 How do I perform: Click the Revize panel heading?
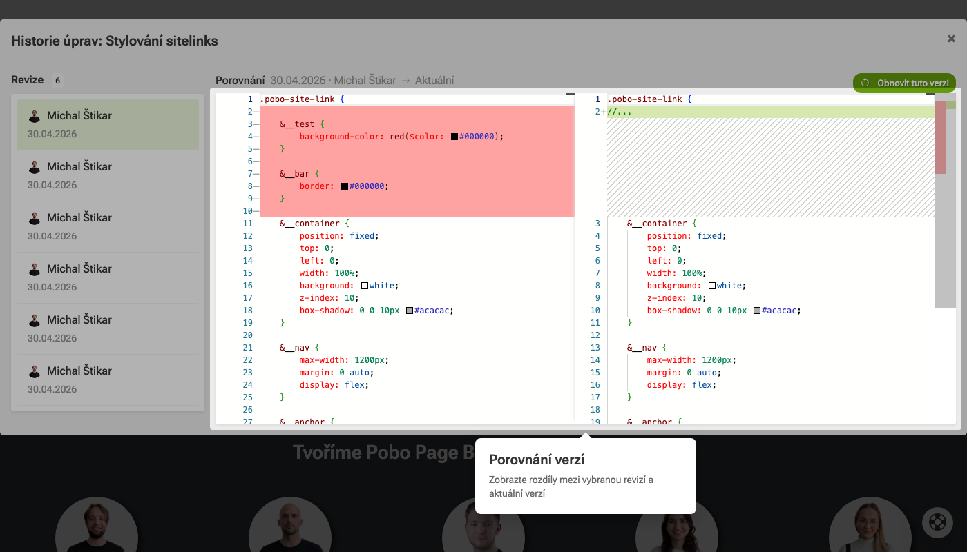[x=28, y=80]
